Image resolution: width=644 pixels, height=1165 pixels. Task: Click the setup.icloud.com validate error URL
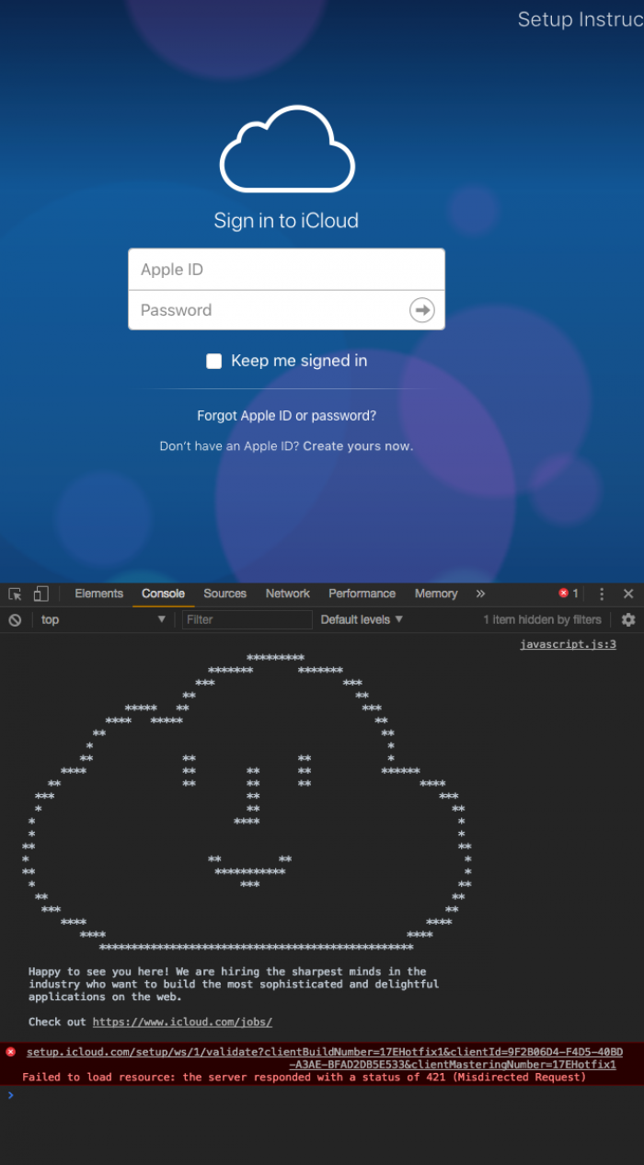click(325, 1058)
